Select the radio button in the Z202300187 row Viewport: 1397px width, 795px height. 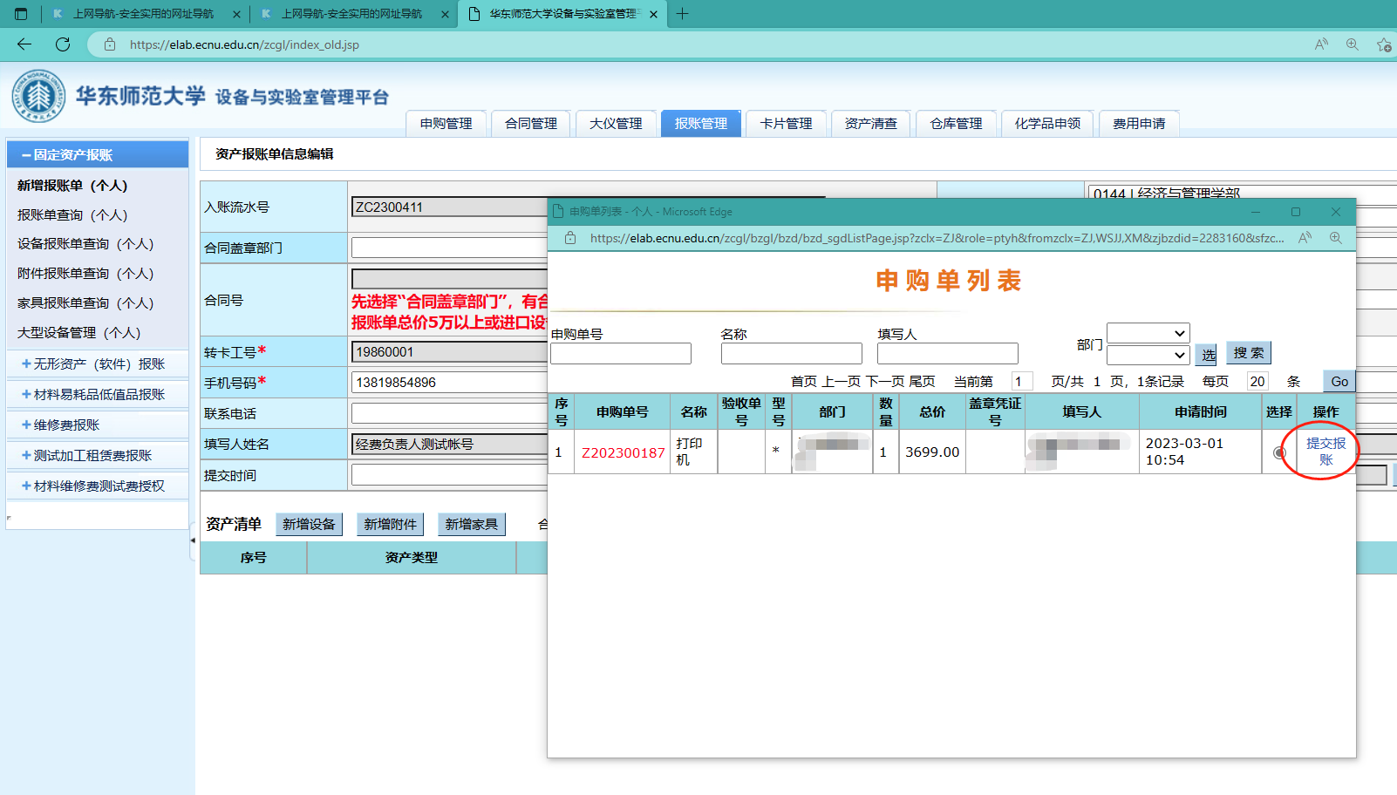pos(1279,452)
